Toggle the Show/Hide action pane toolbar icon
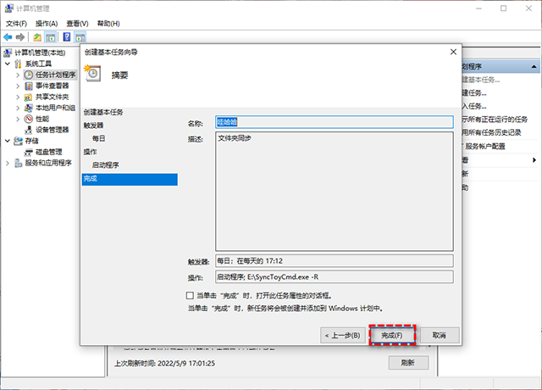Viewport: 542px width, 390px height. [80, 37]
